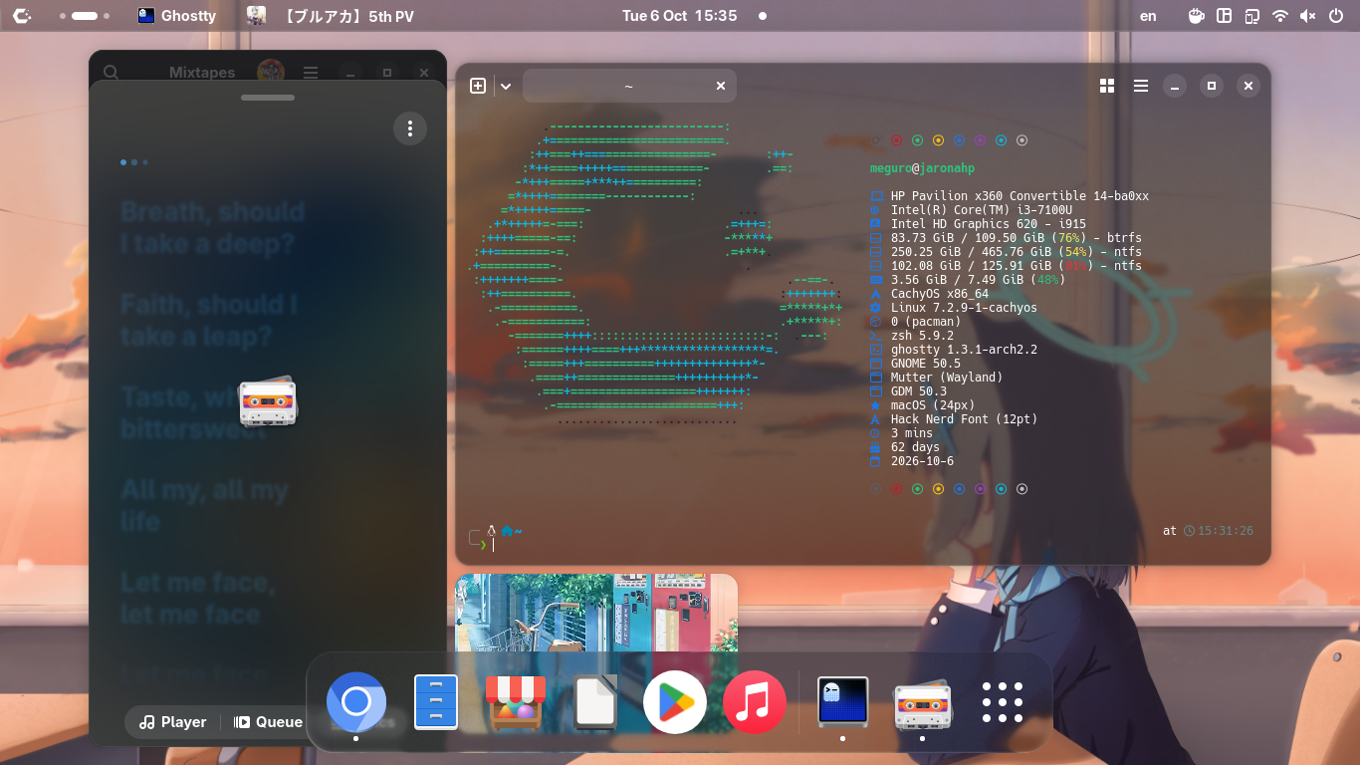Image resolution: width=1360 pixels, height=765 pixels.
Task: Launch Google Play from the dock
Action: (675, 702)
